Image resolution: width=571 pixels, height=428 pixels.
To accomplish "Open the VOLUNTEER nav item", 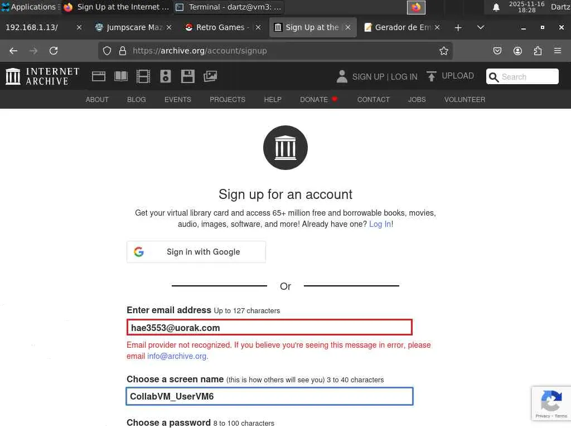I will (x=464, y=100).
